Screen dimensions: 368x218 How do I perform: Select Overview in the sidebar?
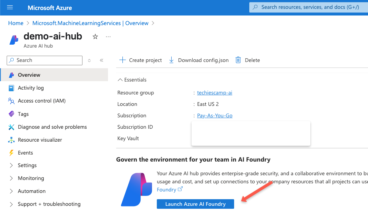[x=28, y=75]
